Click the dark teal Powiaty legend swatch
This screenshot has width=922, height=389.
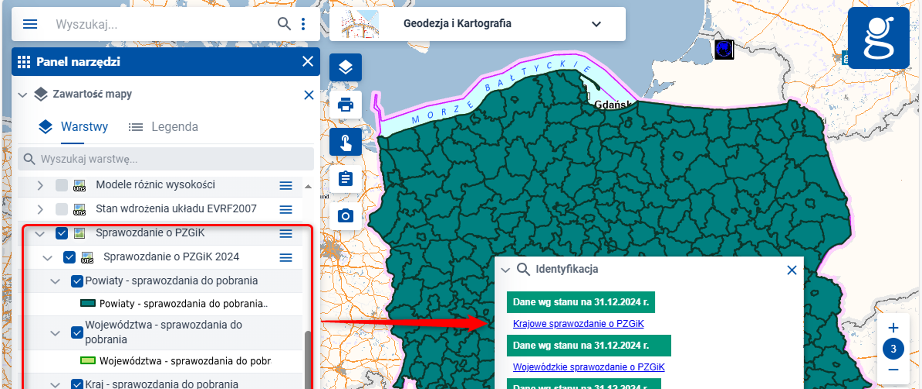pyautogui.click(x=87, y=303)
